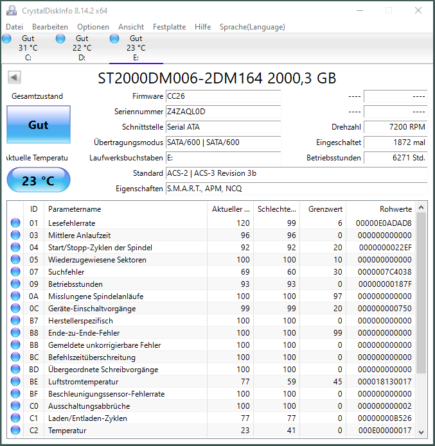
Task: Click status orb for Gemeldete unkorrigierbare Fehler
Action: 15,345
